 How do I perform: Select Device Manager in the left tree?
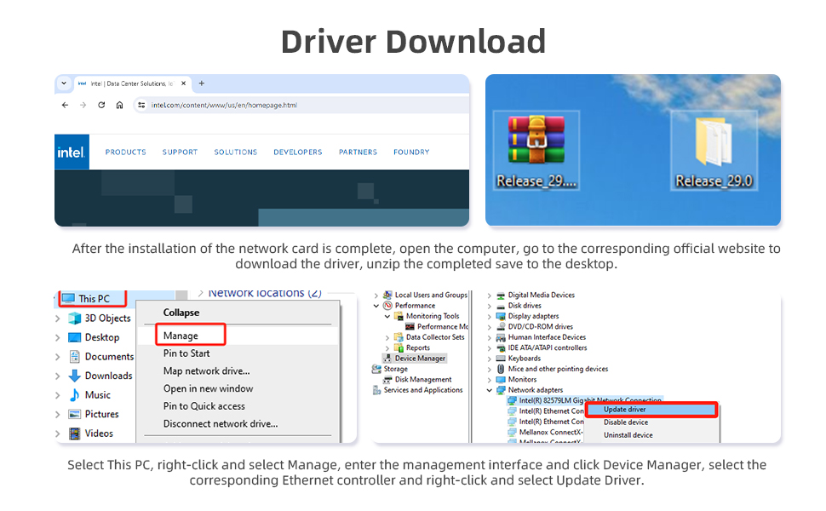[420, 359]
